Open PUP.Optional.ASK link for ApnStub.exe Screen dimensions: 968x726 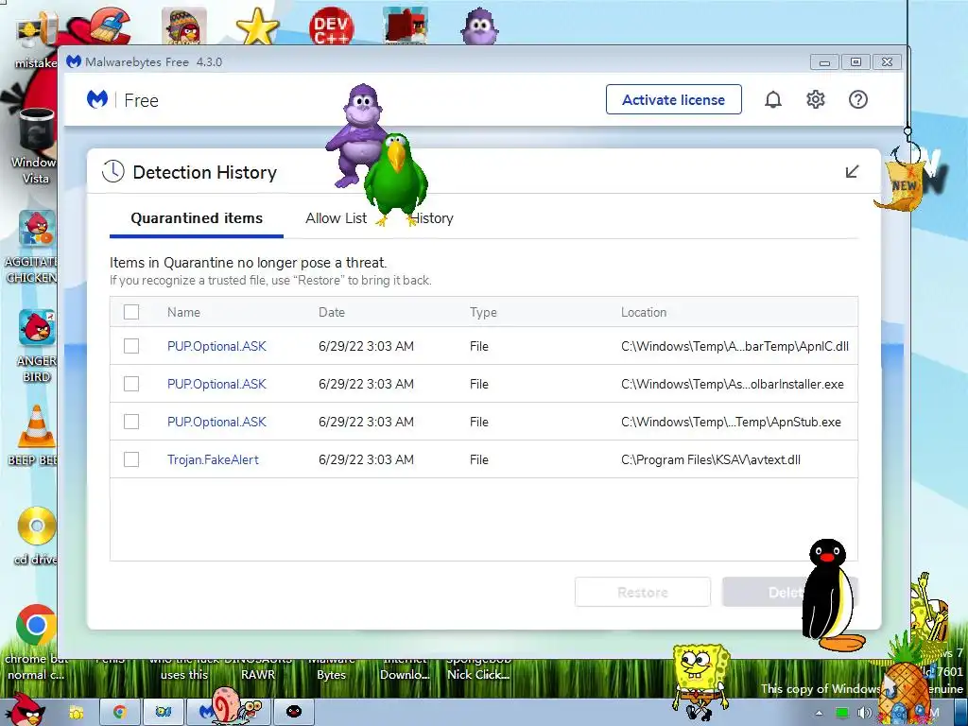(216, 422)
